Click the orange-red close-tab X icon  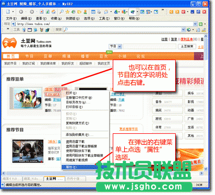pyautogui.click(x=183, y=12)
